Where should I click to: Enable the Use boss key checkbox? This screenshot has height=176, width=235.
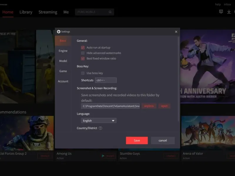click(83, 73)
